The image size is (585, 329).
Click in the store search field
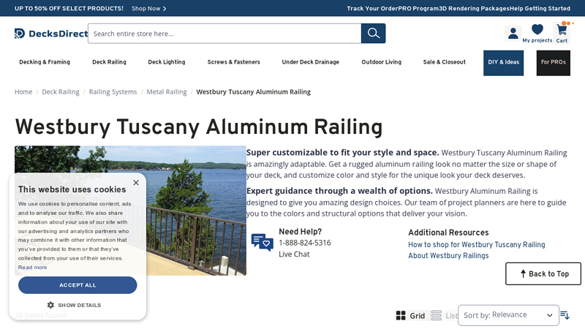point(224,34)
